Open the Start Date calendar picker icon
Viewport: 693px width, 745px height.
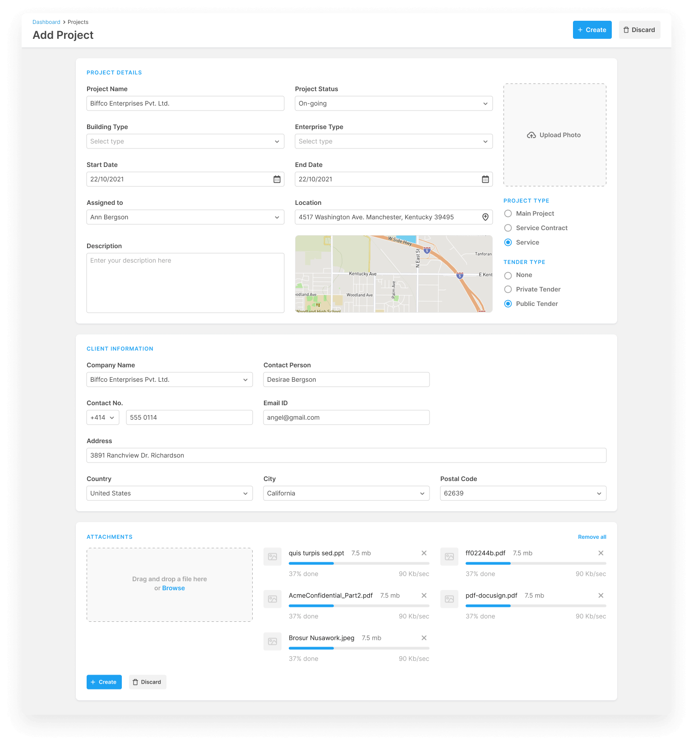click(x=277, y=179)
